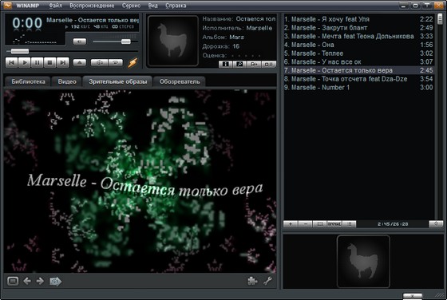447x300 pixels.
Task: Adjust the volume slider handle
Action: 126,41
